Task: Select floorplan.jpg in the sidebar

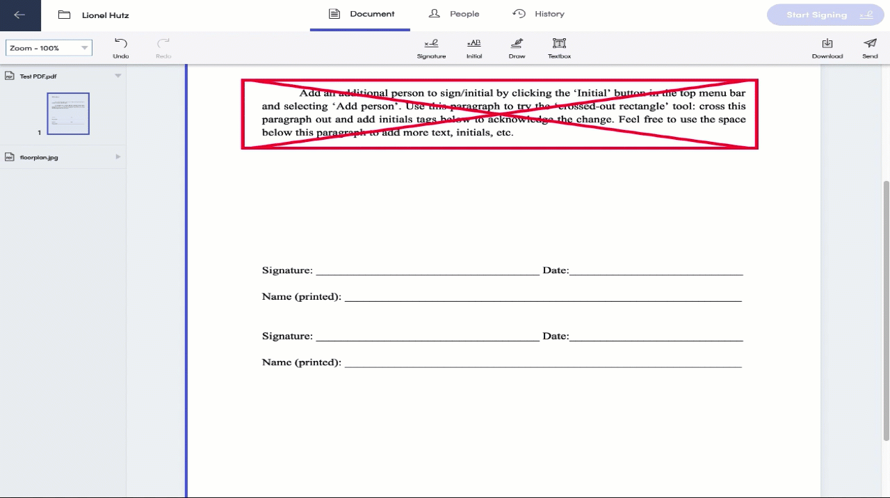Action: click(39, 156)
